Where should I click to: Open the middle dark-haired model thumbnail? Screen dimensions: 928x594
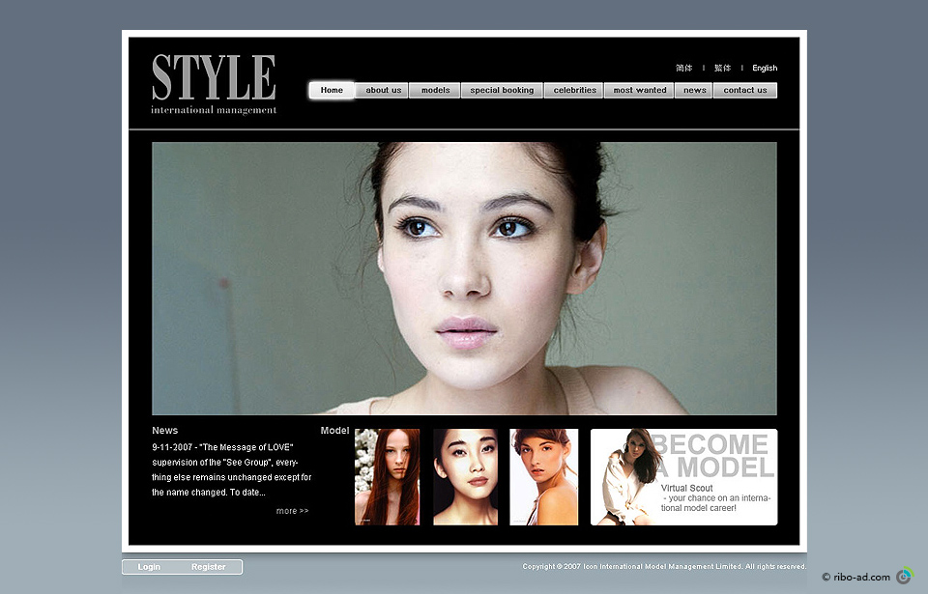(x=465, y=477)
